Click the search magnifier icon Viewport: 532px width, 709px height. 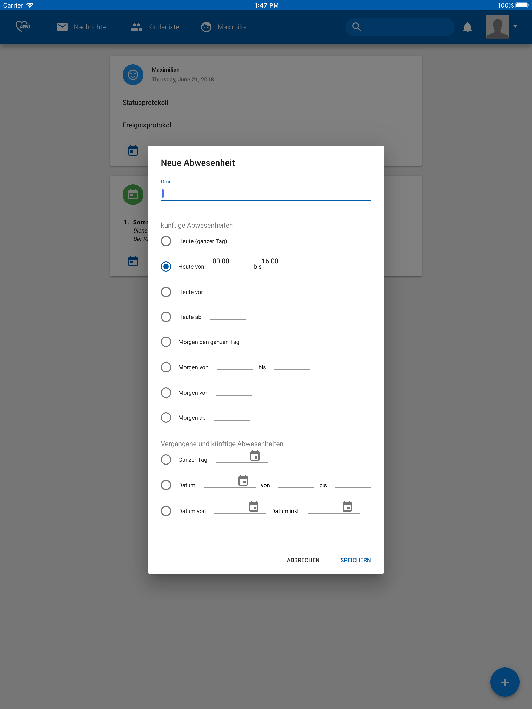(356, 27)
